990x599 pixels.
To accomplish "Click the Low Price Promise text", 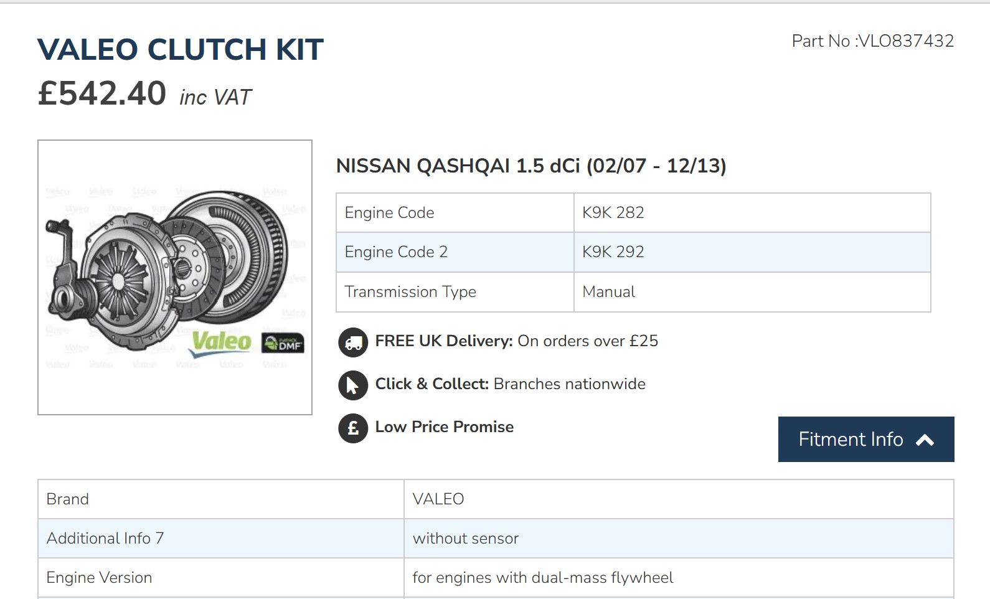I will [444, 427].
